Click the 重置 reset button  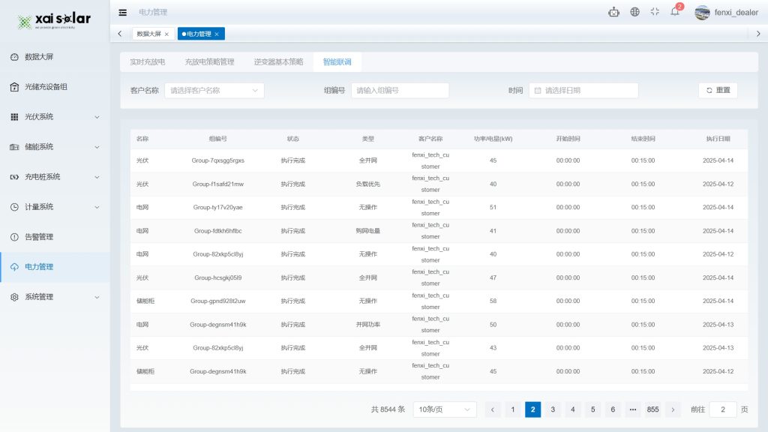(718, 90)
